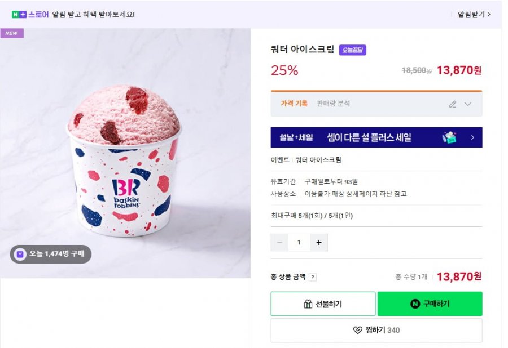This screenshot has width=508, height=348.
Task: Click the purple shopping bag icon on purchase badge
Action: 20,254
